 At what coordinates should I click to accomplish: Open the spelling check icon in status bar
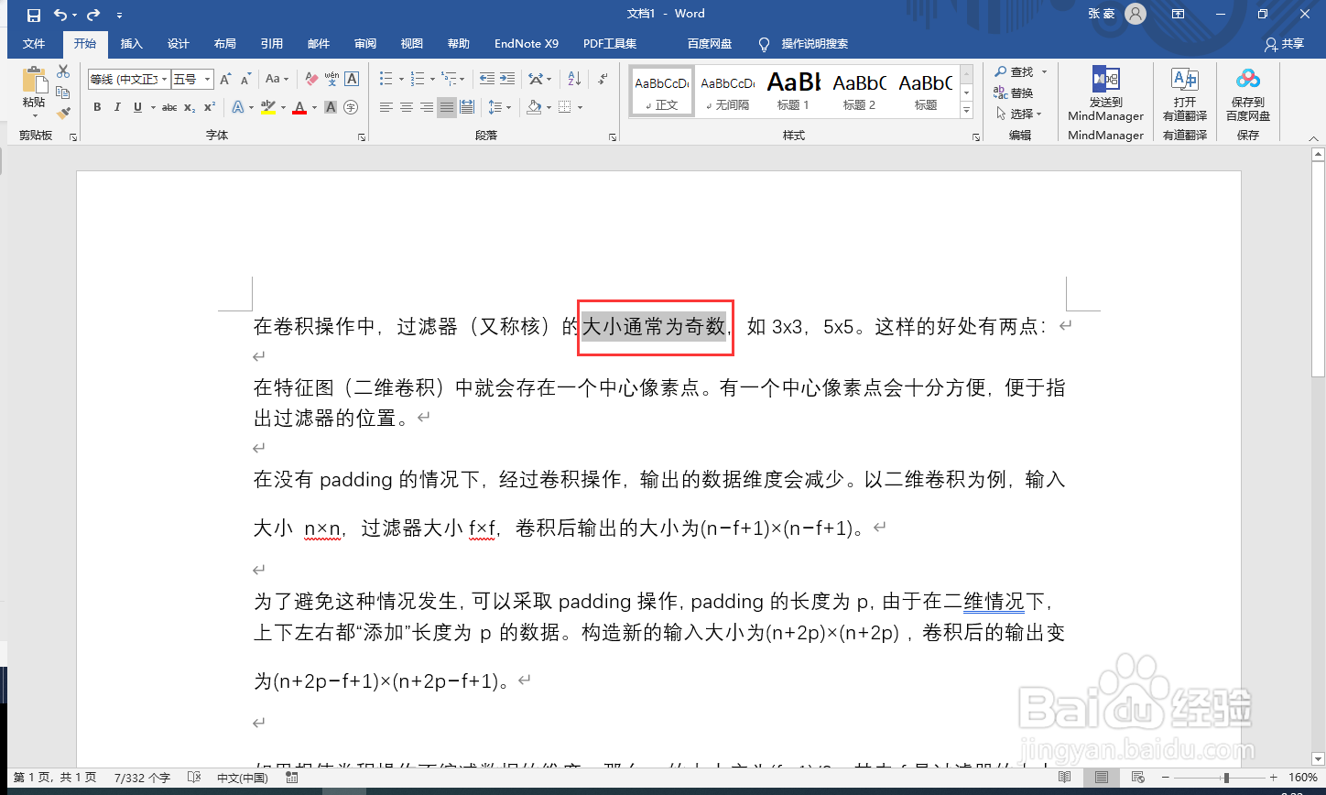tap(194, 778)
